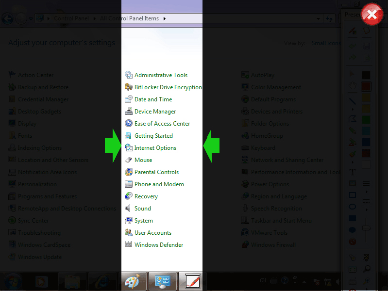Open User Accounts

pyautogui.click(x=153, y=233)
